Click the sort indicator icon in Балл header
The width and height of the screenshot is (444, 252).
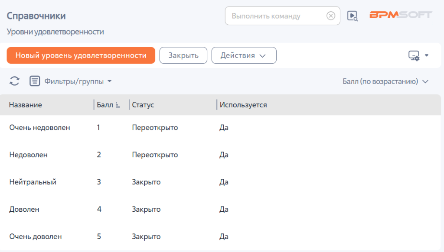point(118,105)
